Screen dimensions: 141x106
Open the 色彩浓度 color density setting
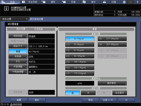pyautogui.click(x=18, y=92)
